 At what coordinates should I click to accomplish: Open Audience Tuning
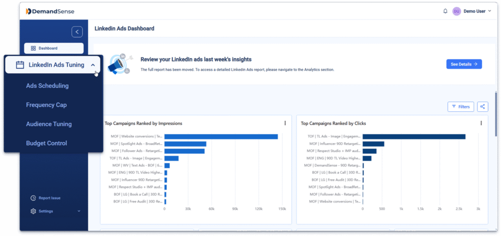pyautogui.click(x=49, y=124)
